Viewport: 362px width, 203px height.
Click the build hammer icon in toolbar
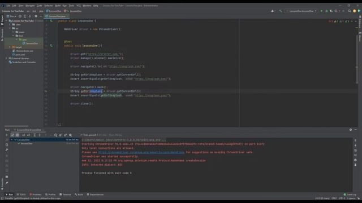click(281, 11)
